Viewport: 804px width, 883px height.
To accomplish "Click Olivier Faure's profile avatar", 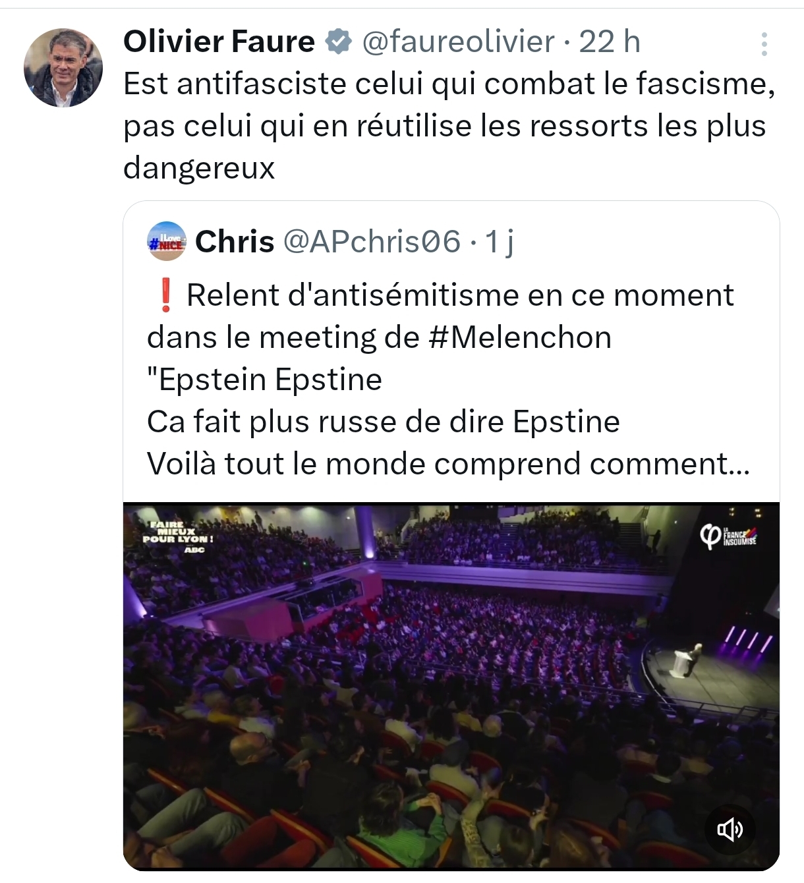I will tap(63, 68).
